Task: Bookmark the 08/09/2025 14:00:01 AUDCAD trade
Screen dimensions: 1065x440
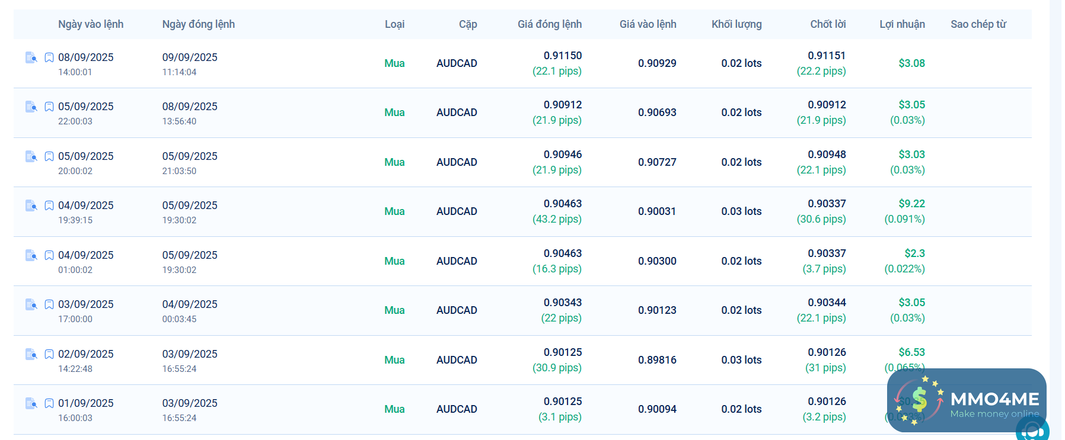Action: 49,57
